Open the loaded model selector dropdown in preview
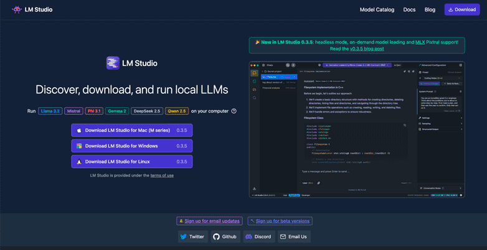The height and width of the screenshot is (250, 487). [x=357, y=65]
